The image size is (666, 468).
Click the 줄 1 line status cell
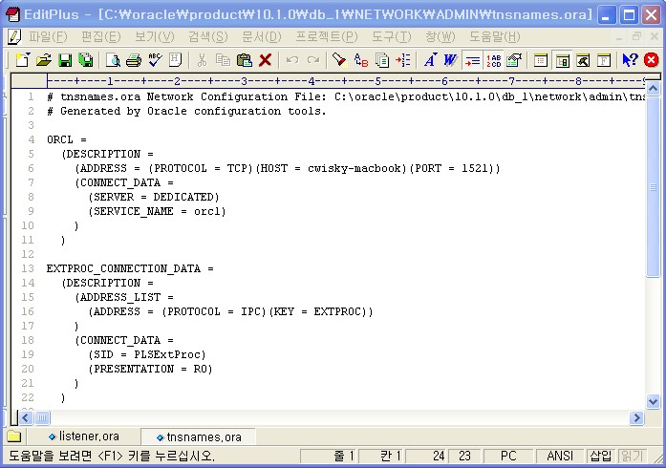point(330,456)
